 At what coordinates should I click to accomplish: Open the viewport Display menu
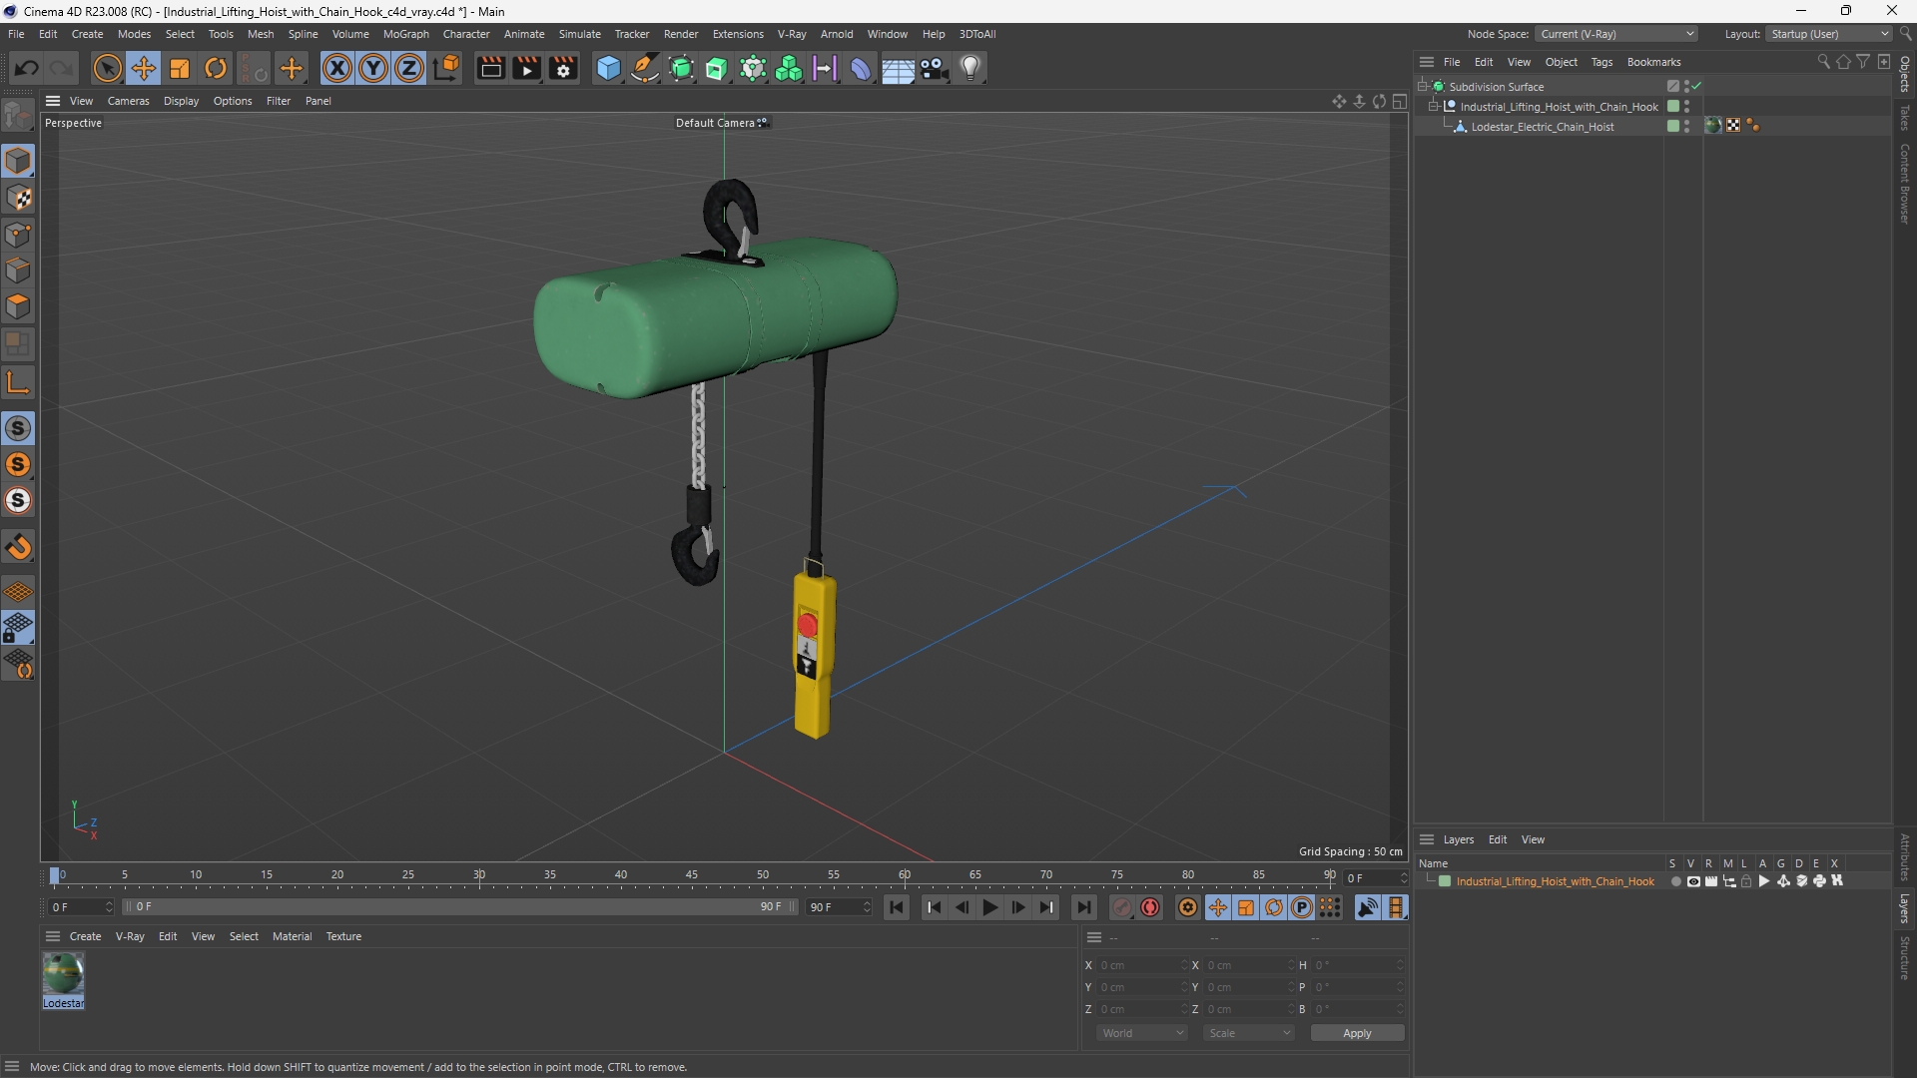(181, 101)
